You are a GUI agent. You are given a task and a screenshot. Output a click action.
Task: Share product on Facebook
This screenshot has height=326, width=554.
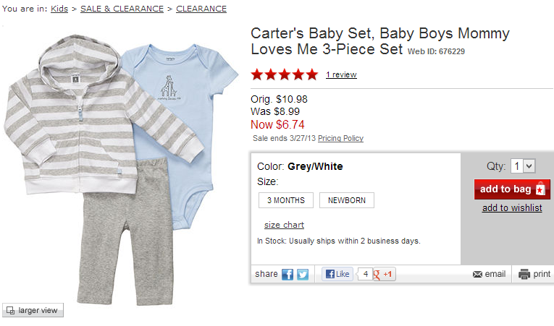288,275
